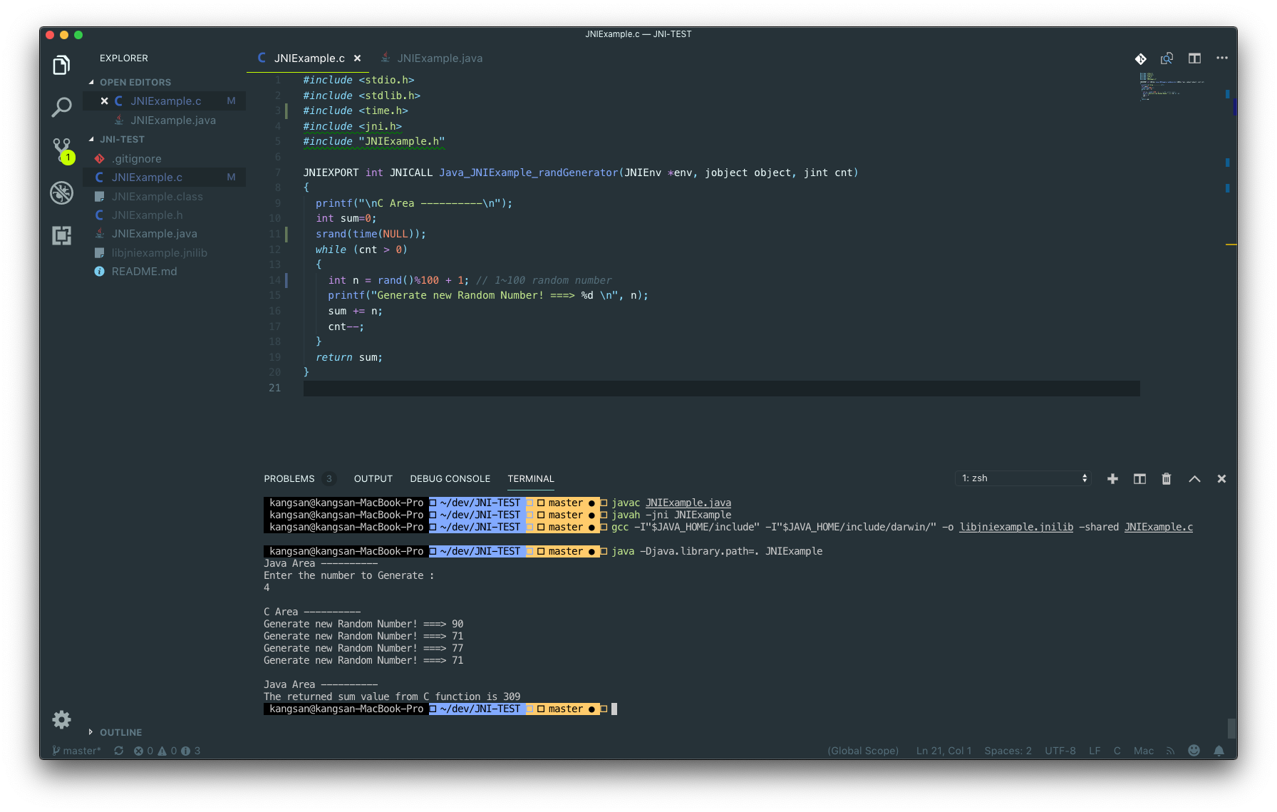Maximize the panel with the up chevron
The image size is (1277, 812).
(1194, 479)
